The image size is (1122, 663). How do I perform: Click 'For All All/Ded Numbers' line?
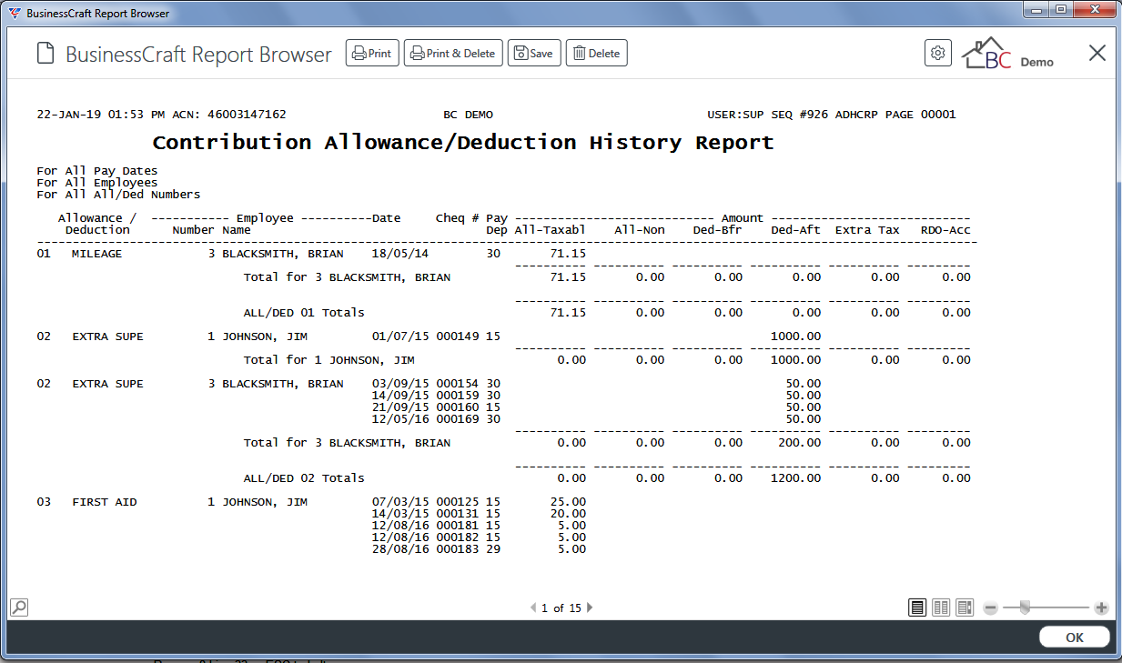point(118,195)
